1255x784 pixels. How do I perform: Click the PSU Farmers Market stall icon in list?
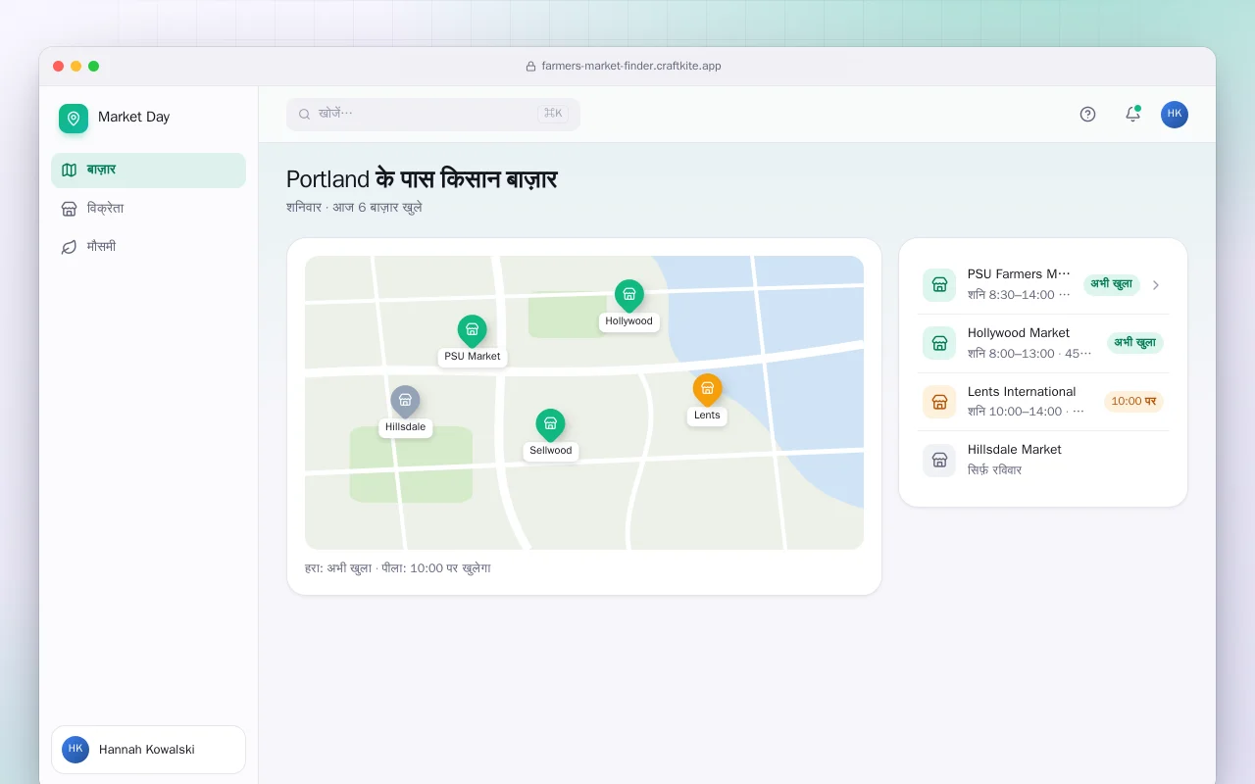(x=939, y=285)
